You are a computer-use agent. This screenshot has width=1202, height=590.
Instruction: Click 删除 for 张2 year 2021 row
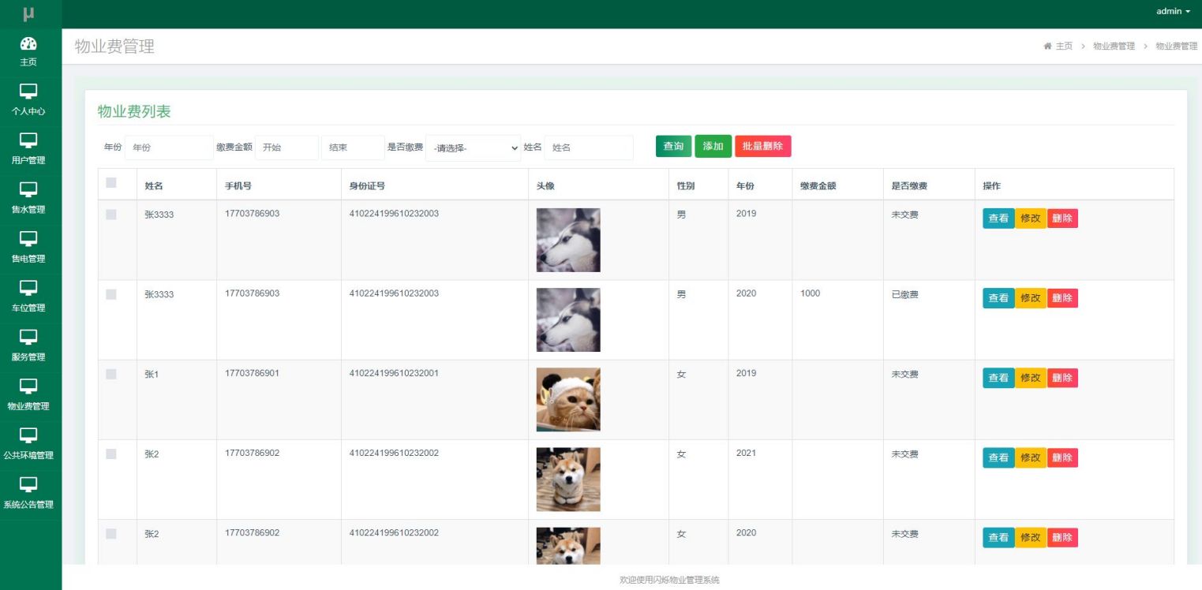[1062, 457]
